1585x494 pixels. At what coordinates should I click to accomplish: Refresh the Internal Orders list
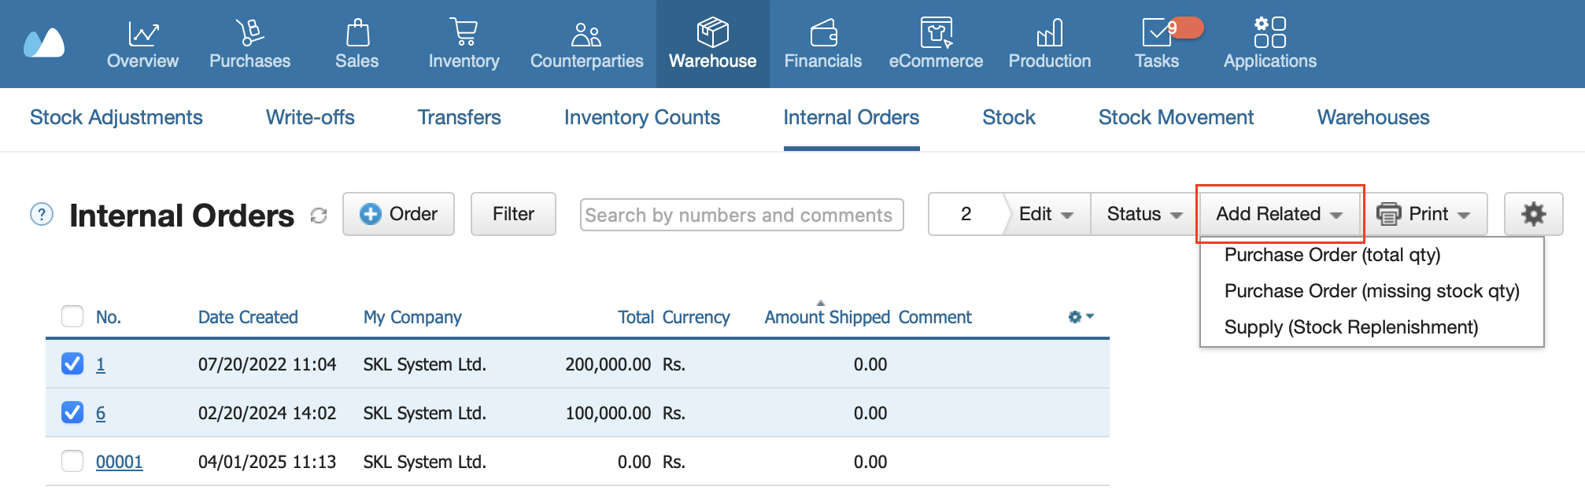tap(319, 216)
